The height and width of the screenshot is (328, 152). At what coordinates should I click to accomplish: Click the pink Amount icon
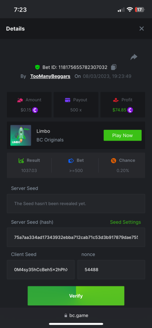(x=20, y=100)
